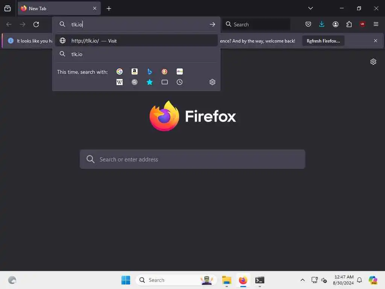The width and height of the screenshot is (385, 289).
Task: Click the gray magnifier search engine icon
Action: 135,82
